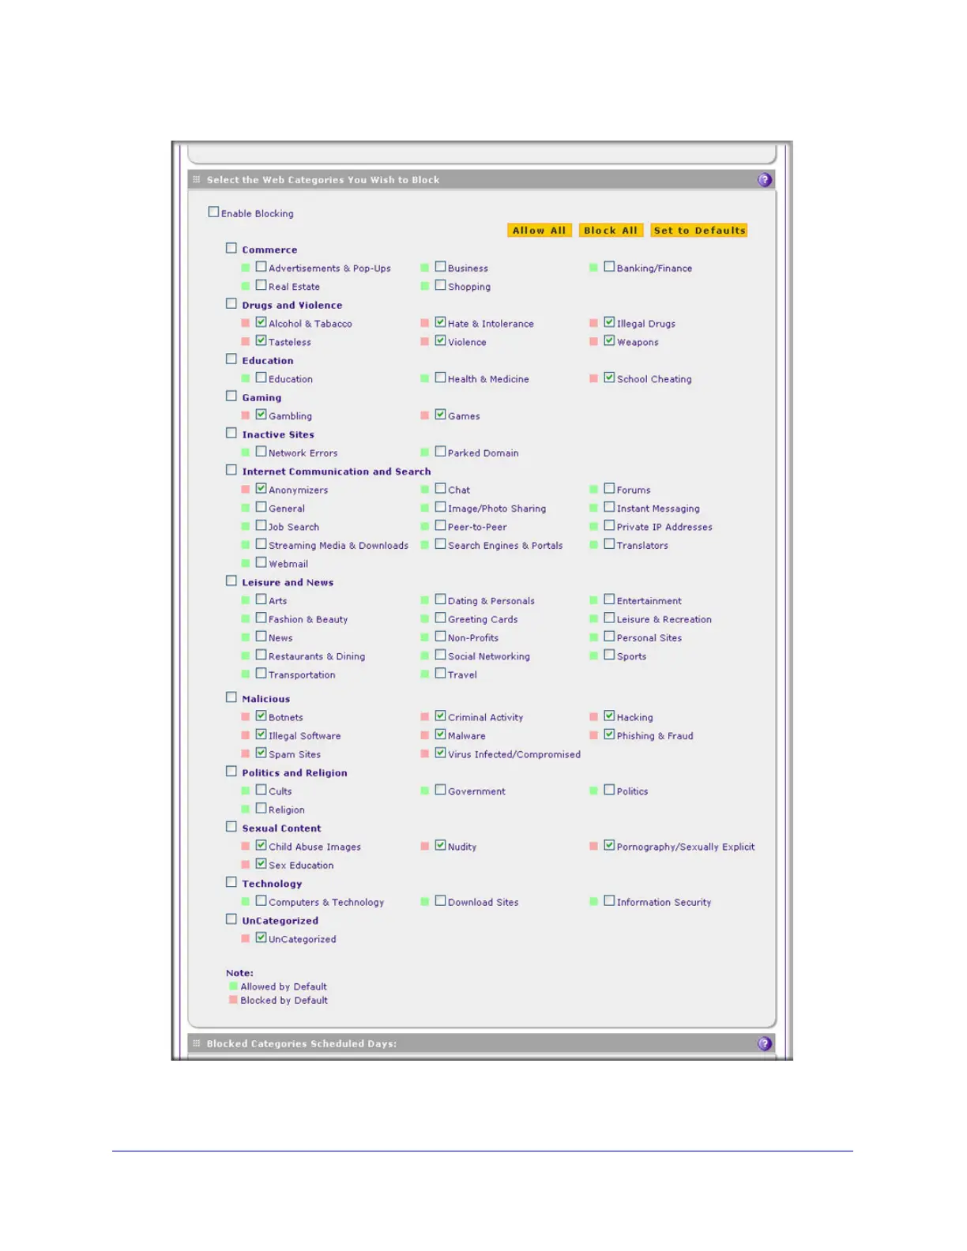Check the Banking/Finance checkbox

tap(609, 267)
